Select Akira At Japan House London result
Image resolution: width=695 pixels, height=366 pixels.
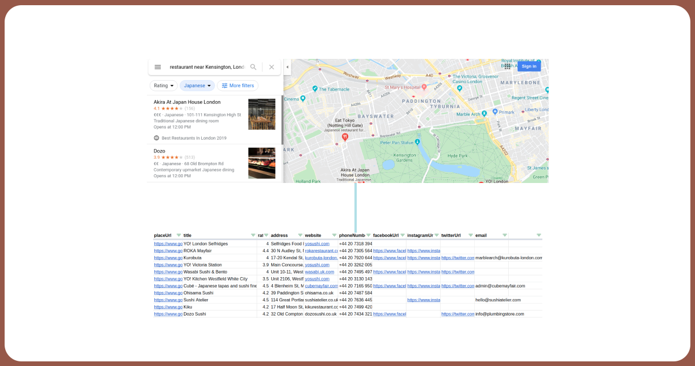187,102
